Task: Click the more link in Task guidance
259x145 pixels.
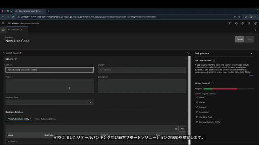Action: (251, 76)
